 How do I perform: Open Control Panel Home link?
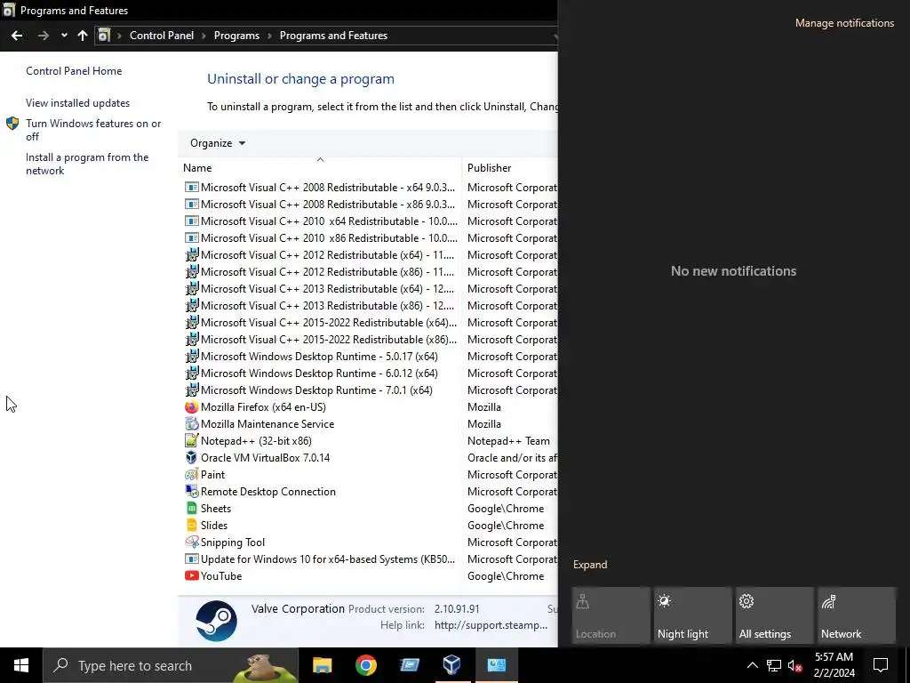[74, 71]
